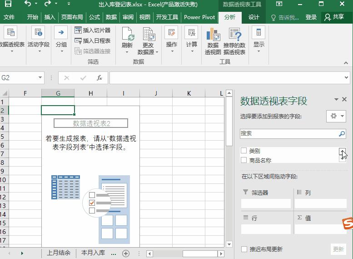
Task: Click the 值 drop area
Action: 321,229
